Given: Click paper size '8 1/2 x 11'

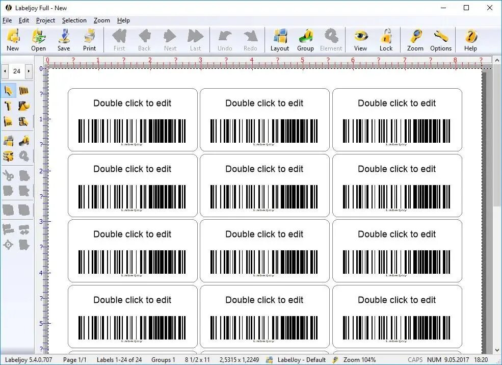Looking at the screenshot, I should [x=197, y=359].
